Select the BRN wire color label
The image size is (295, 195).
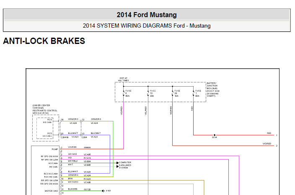tap(70, 178)
